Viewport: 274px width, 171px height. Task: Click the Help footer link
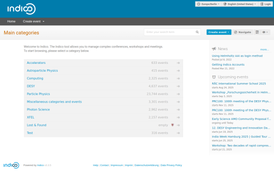click(x=95, y=165)
